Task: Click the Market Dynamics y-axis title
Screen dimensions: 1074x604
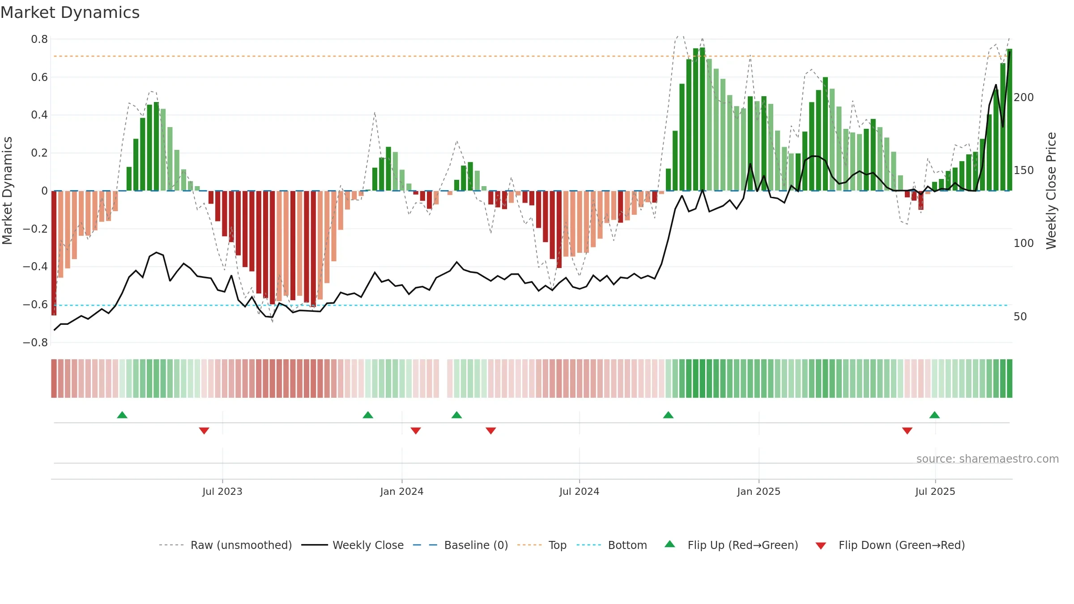Action: pos(7,191)
